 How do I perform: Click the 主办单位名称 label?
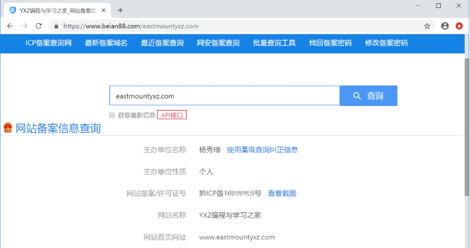click(164, 150)
